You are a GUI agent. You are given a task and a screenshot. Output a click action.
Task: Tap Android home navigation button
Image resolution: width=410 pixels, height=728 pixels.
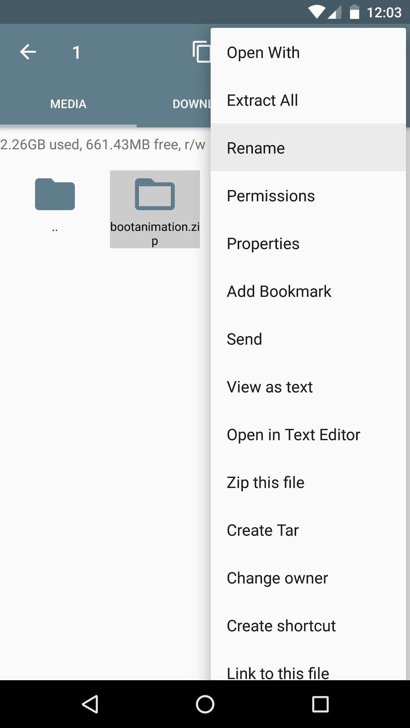pos(205,704)
